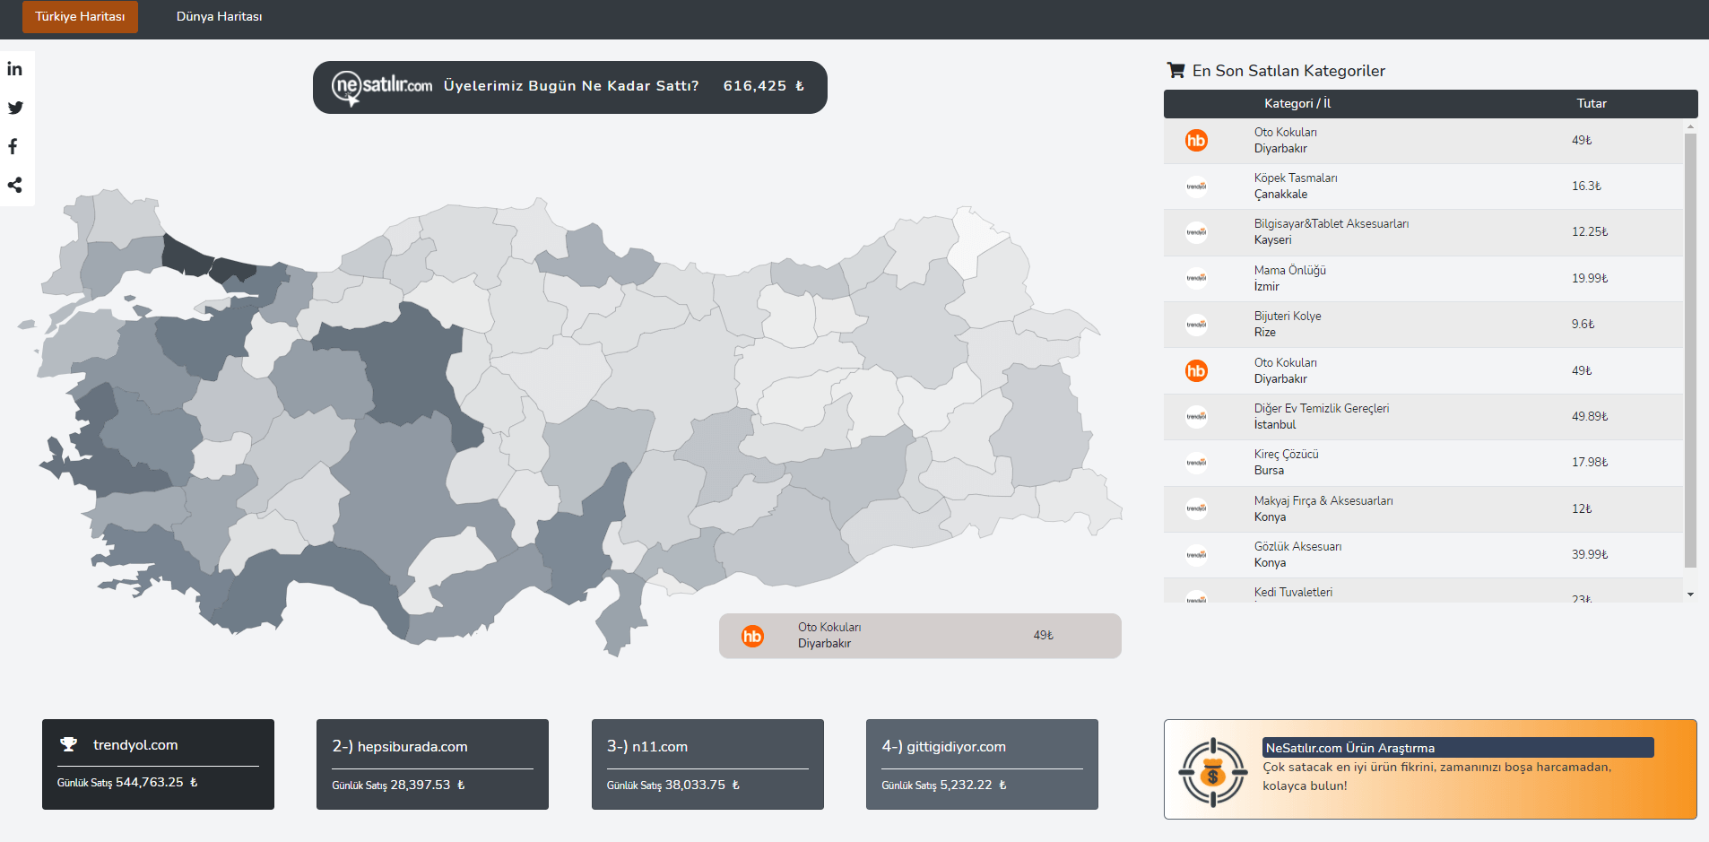Screen dimensions: 1709x842
Task: Click the Twitter share icon
Action: click(x=15, y=108)
